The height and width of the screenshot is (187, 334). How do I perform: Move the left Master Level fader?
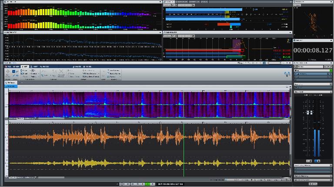point(308,112)
